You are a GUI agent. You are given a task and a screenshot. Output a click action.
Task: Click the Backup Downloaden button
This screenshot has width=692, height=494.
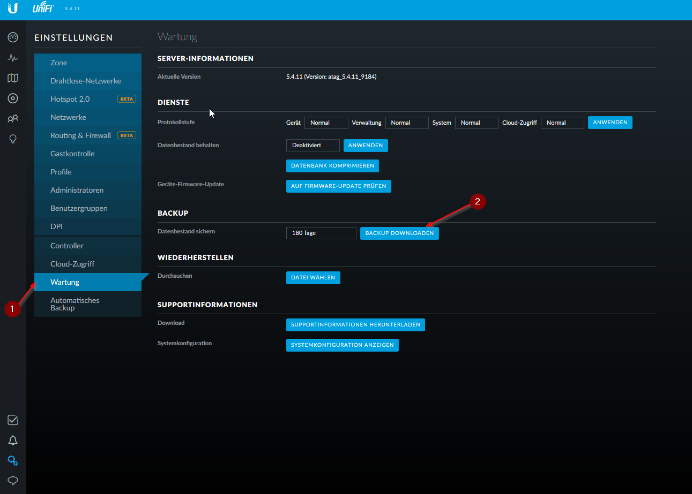point(399,233)
